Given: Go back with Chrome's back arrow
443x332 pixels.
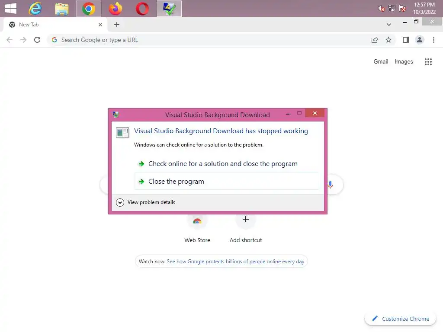Looking at the screenshot, I should click(x=10, y=40).
